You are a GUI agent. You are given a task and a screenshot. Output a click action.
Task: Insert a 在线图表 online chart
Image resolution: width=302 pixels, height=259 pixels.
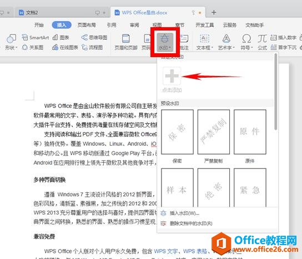coord(65,47)
